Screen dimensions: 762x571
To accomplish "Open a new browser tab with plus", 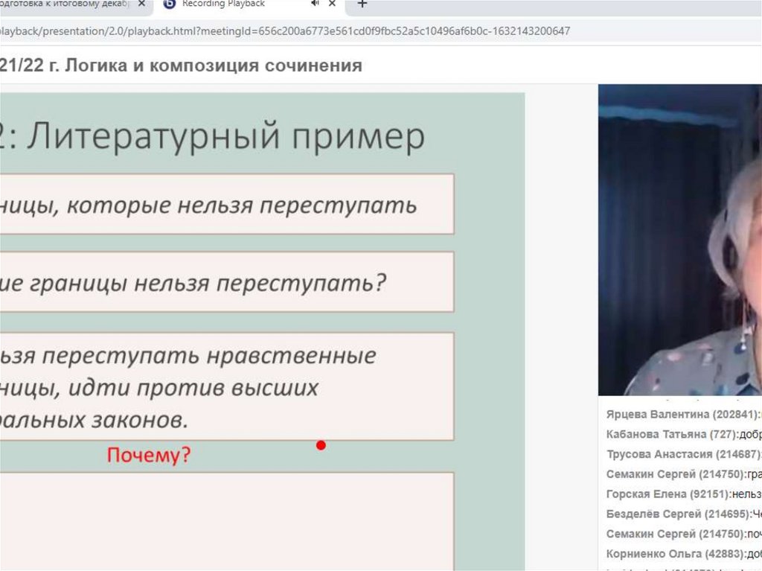I will point(362,4).
